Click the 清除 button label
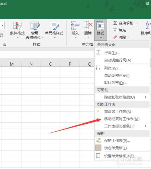The height and width of the screenshot is (169, 151). click(x=122, y=37)
